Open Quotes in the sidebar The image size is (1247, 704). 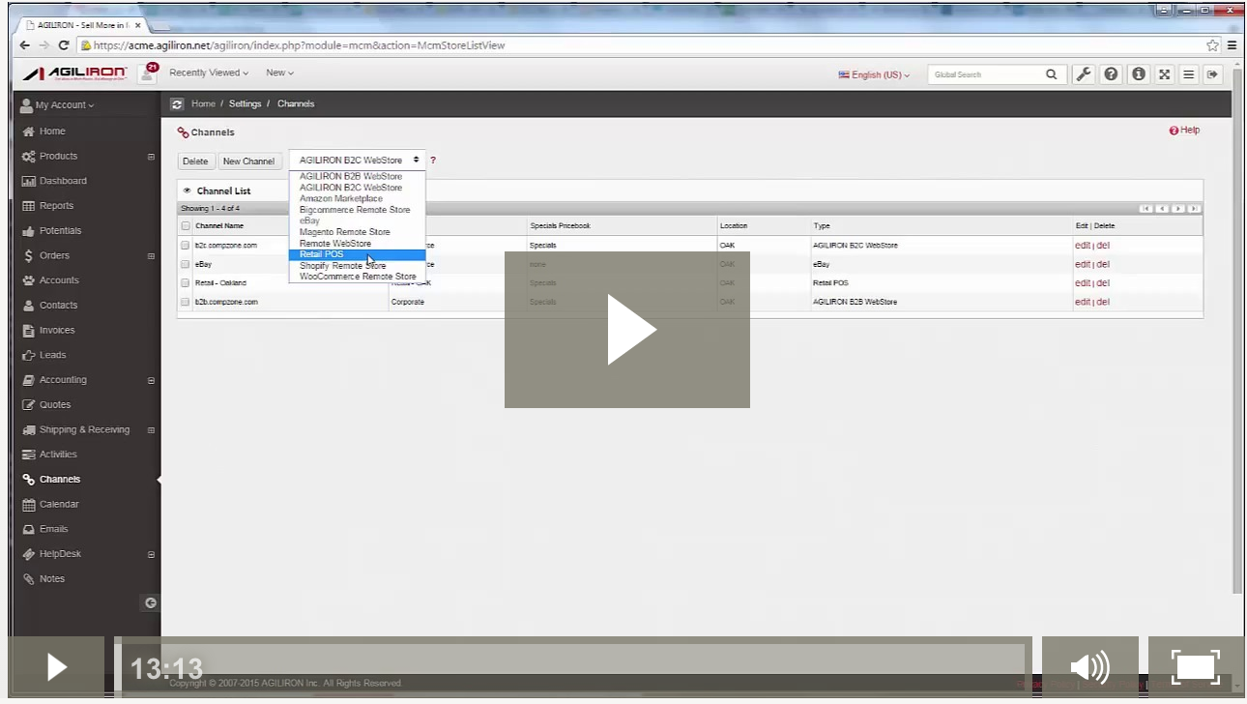click(x=54, y=405)
